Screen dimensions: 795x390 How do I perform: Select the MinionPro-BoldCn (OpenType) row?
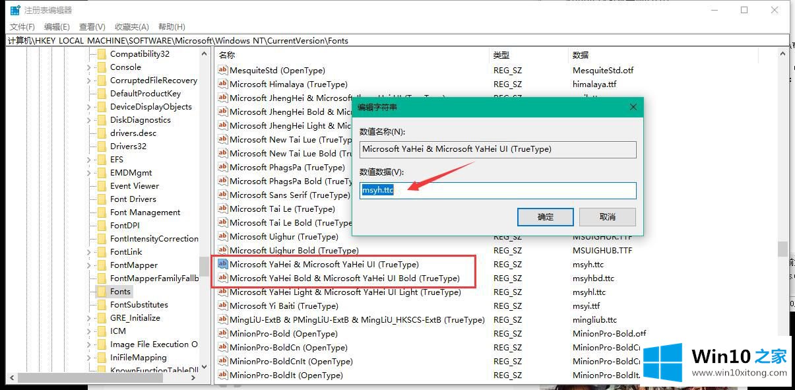pyautogui.click(x=288, y=348)
